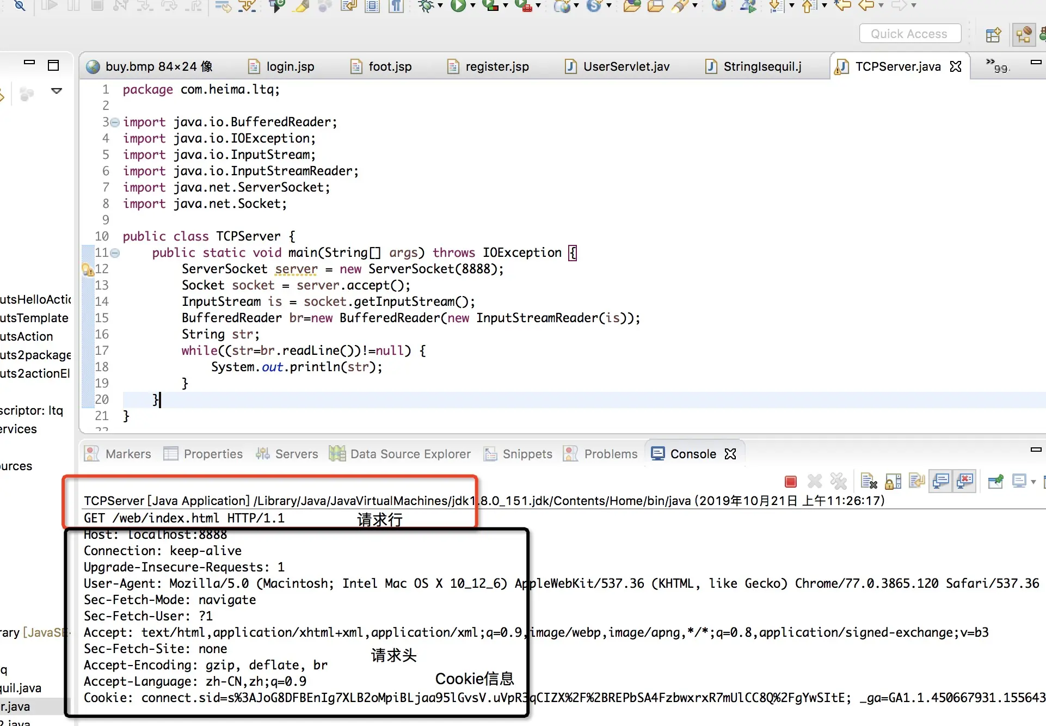
Task: Pin the current console
Action: pos(995,481)
